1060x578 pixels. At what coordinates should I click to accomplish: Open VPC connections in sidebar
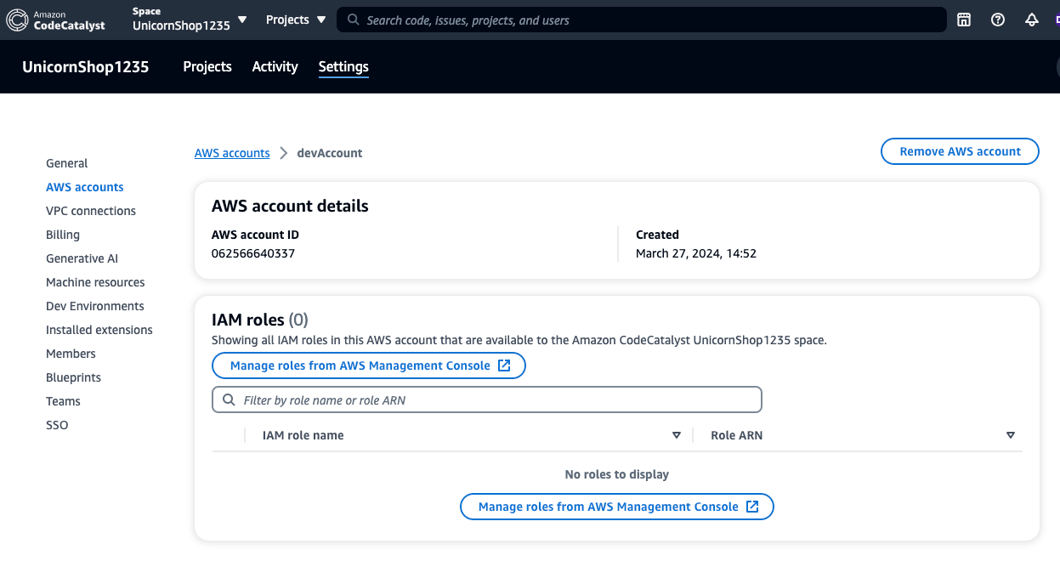pyautogui.click(x=91, y=211)
